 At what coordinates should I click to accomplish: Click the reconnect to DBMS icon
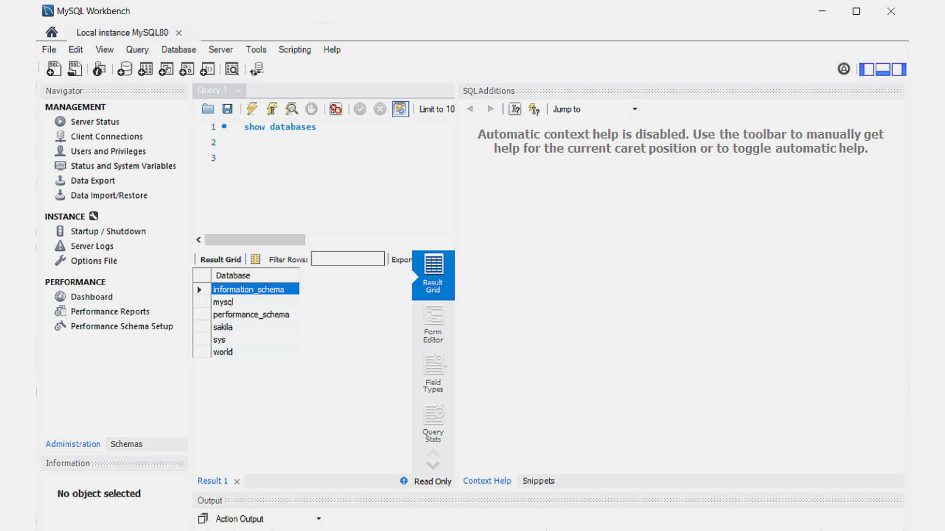pos(256,69)
